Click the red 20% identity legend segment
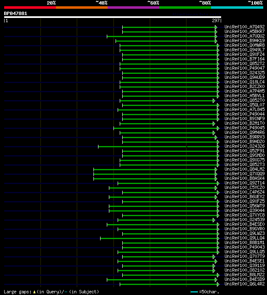This screenshot has width=267, height=295. [x=30, y=8]
